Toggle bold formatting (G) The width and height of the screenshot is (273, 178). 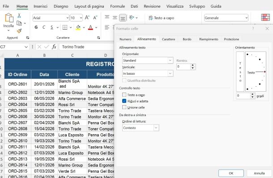tap(36, 27)
